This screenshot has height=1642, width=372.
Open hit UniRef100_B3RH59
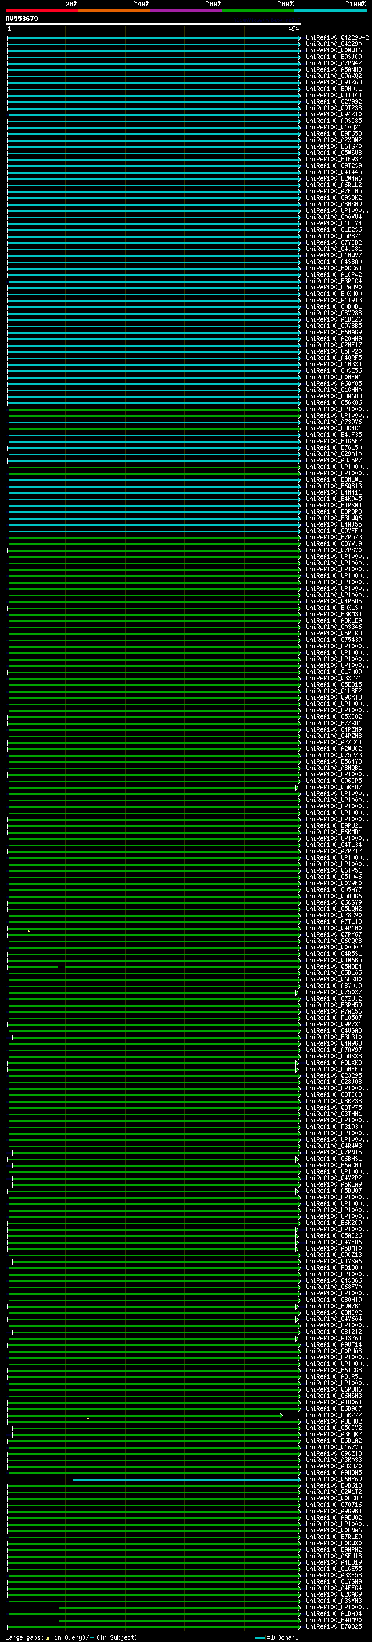click(x=334, y=1005)
